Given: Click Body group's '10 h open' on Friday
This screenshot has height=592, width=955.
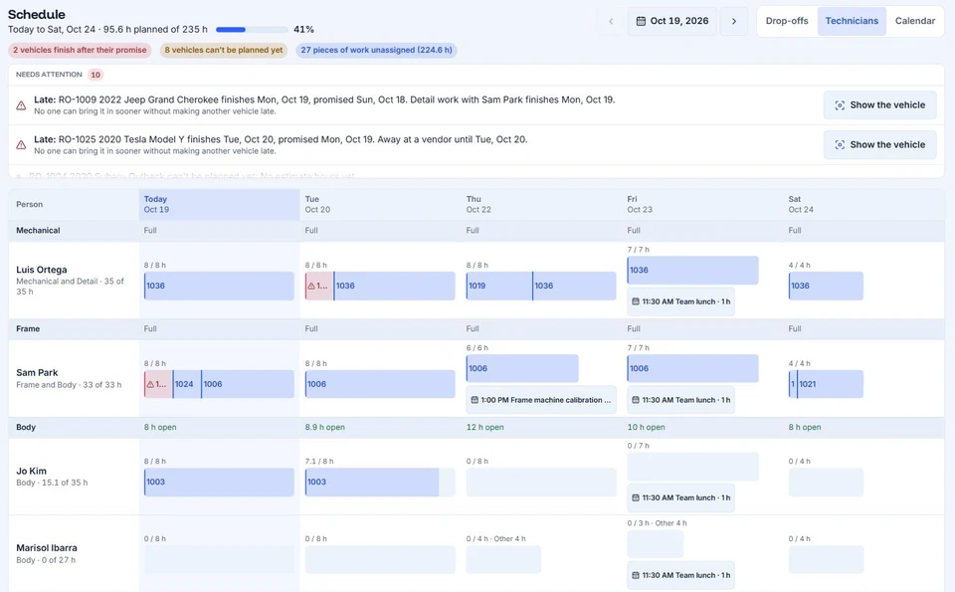Looking at the screenshot, I should click(647, 427).
